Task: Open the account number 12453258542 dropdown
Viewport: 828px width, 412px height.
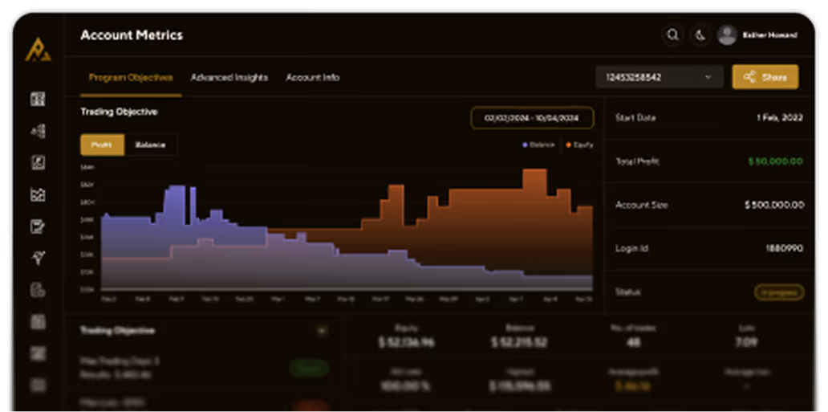Action: pos(655,77)
